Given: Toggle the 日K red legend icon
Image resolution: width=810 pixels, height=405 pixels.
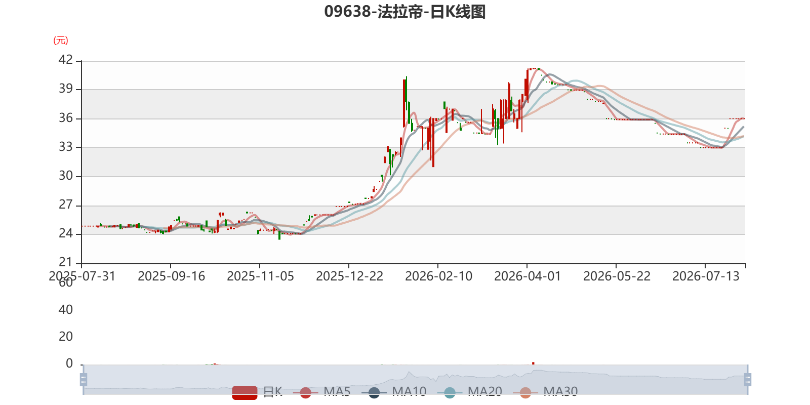Looking at the screenshot, I should (x=245, y=392).
